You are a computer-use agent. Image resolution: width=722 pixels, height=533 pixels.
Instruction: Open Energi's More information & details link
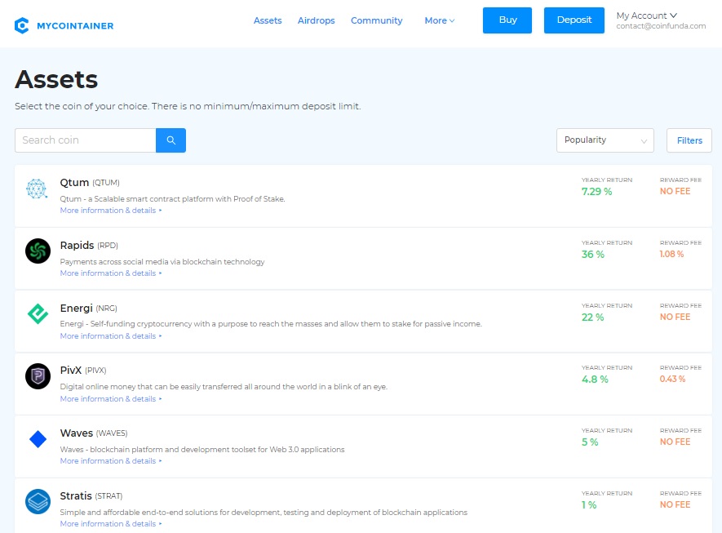click(x=110, y=335)
